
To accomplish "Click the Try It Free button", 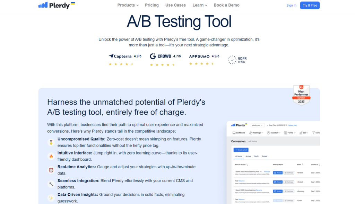I will [310, 5].
